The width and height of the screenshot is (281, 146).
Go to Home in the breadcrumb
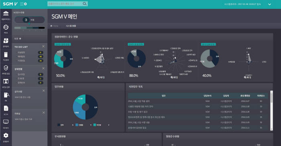(x=54, y=26)
